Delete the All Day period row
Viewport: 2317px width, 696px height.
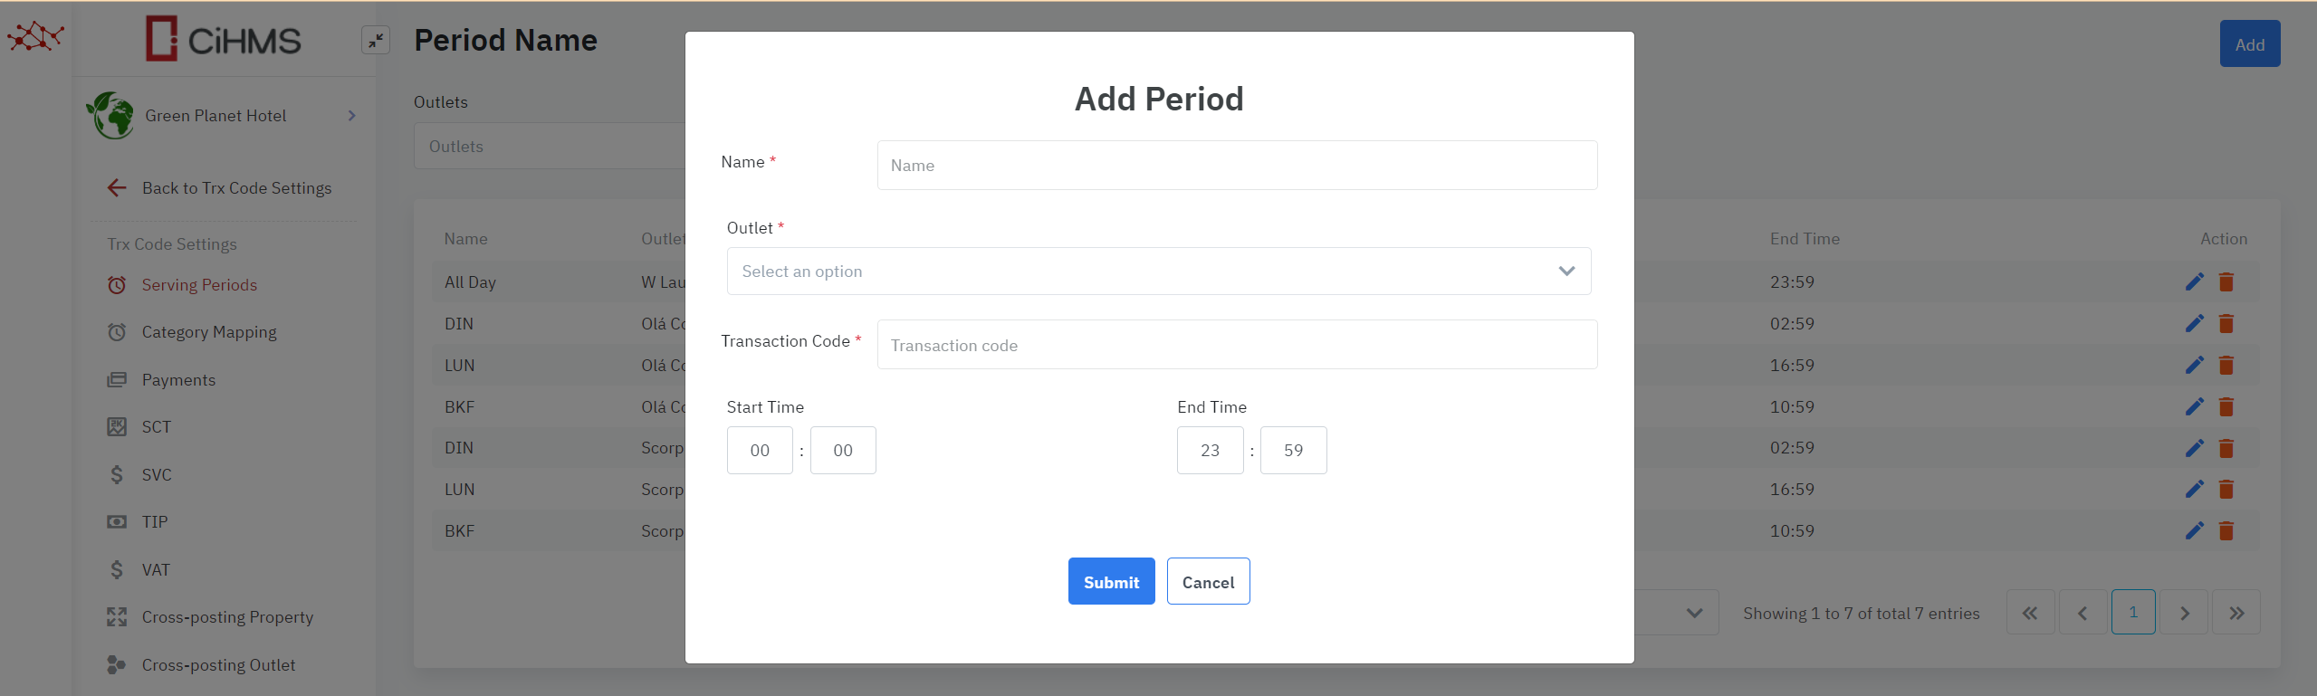click(2226, 282)
